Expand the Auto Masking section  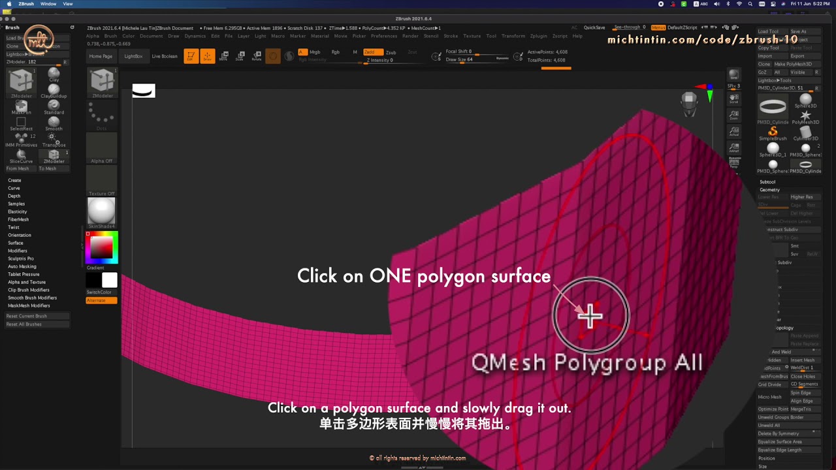tap(22, 266)
